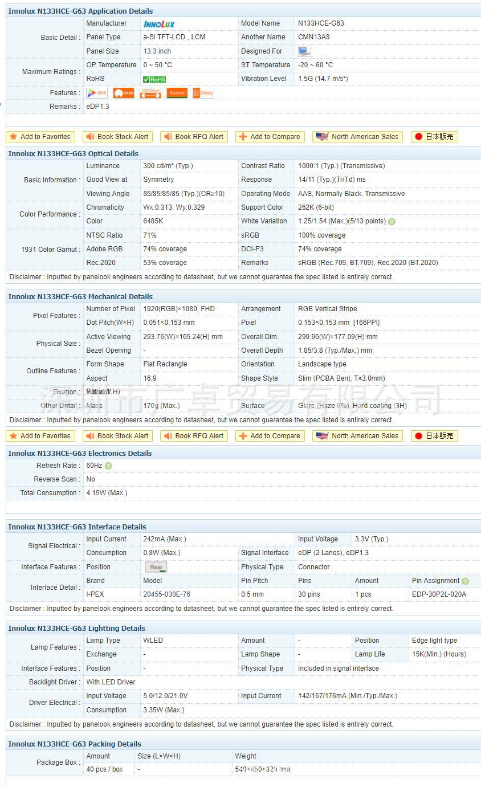Open help icon beside White Variation value

[392, 222]
